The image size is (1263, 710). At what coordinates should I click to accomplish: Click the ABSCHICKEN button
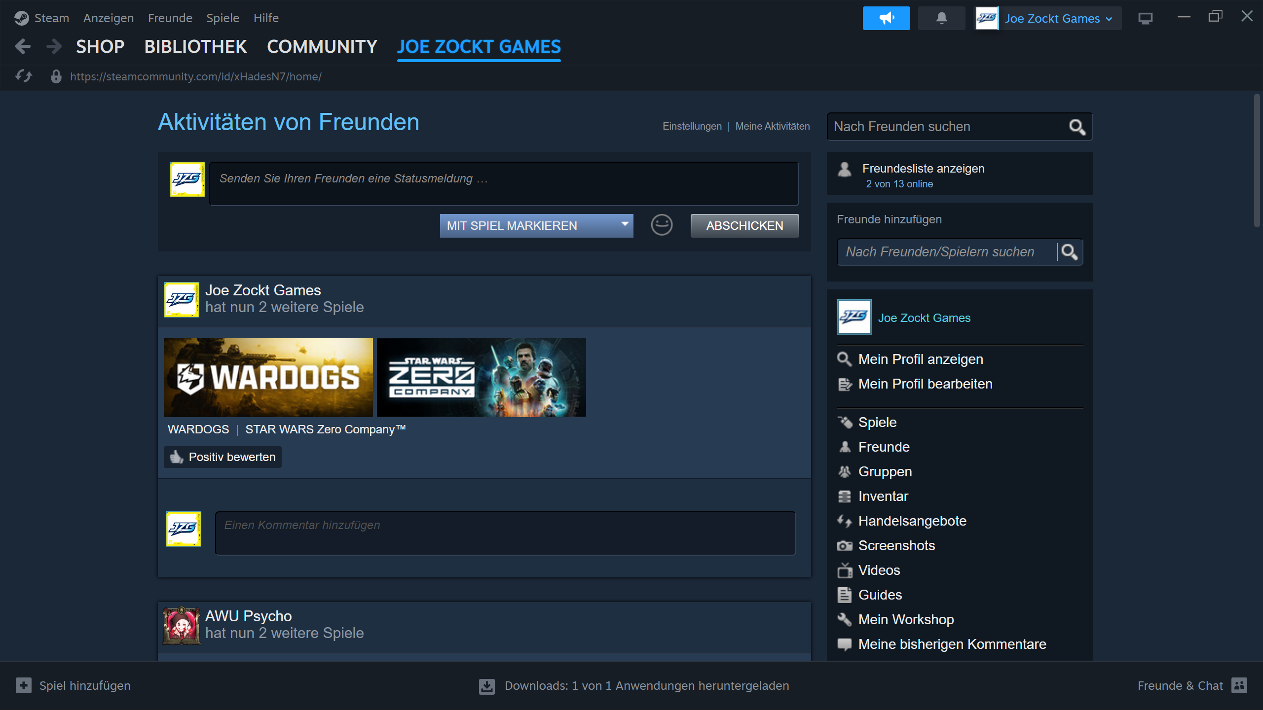[x=744, y=226]
